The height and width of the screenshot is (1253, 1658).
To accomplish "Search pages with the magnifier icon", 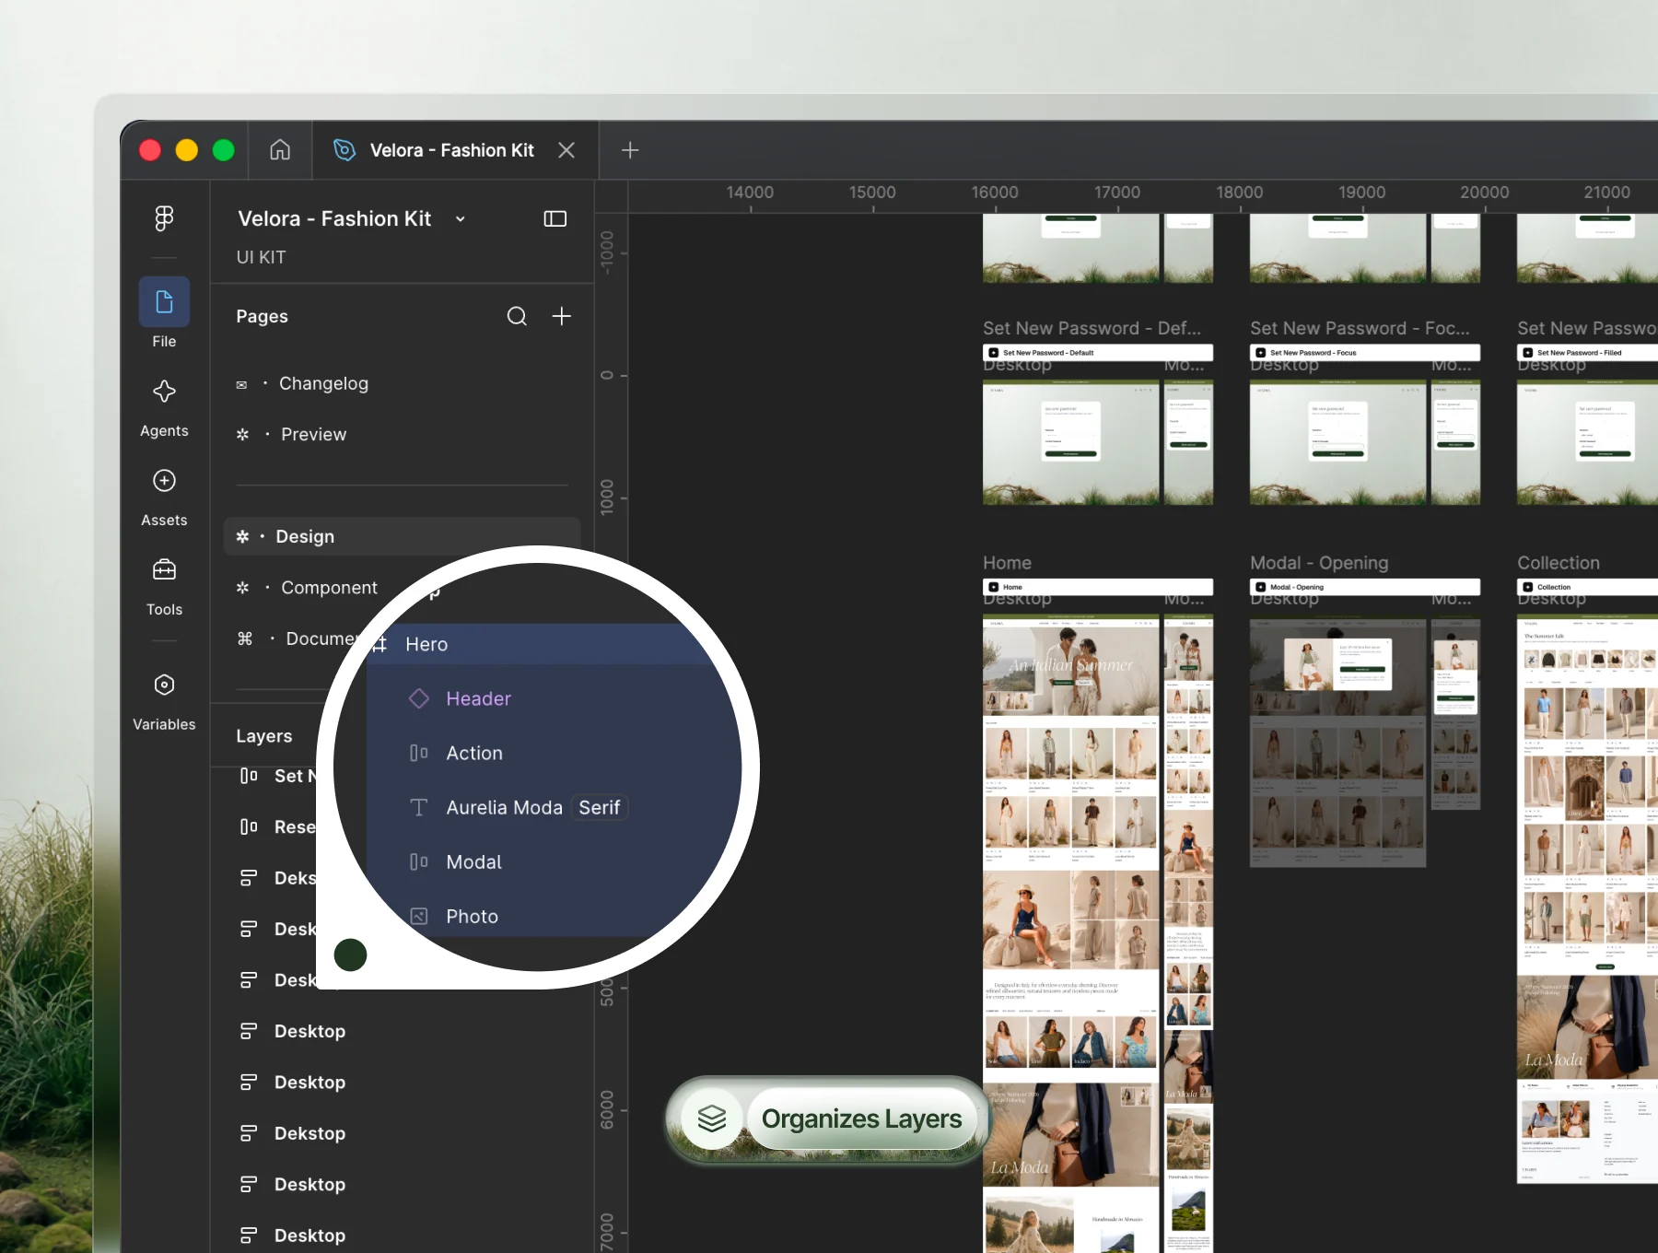I will click(517, 316).
